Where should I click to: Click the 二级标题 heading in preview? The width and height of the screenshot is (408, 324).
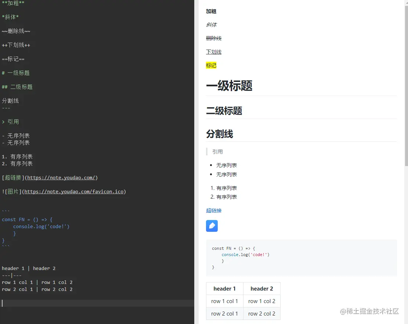click(x=224, y=111)
